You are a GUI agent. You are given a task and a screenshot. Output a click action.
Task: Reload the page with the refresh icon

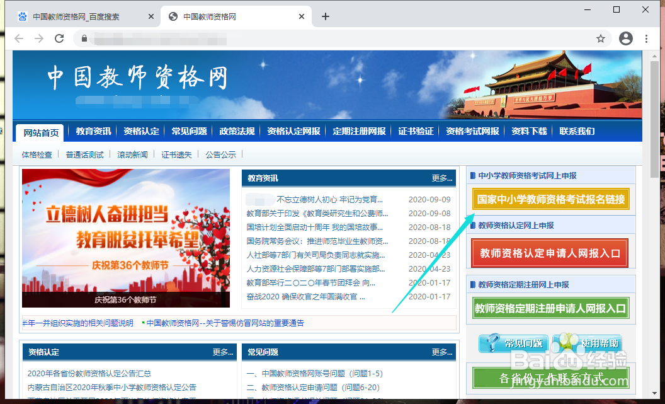point(59,38)
